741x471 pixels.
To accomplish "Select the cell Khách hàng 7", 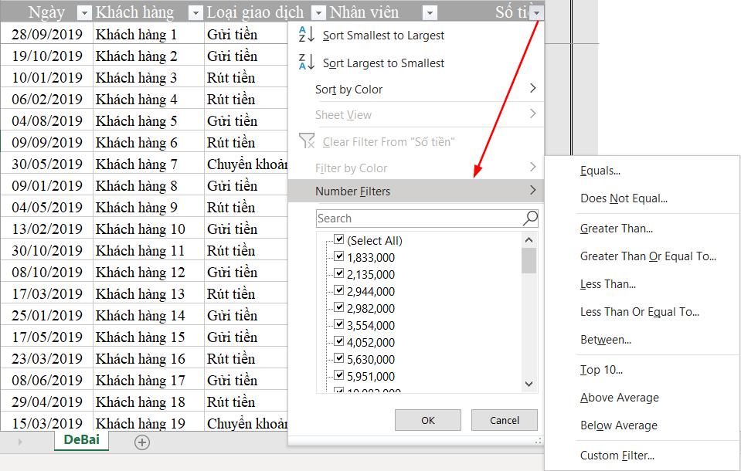I will [148, 164].
